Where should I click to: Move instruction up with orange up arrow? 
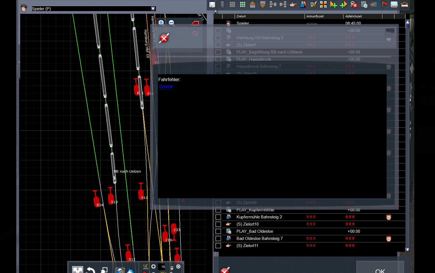point(253,4)
